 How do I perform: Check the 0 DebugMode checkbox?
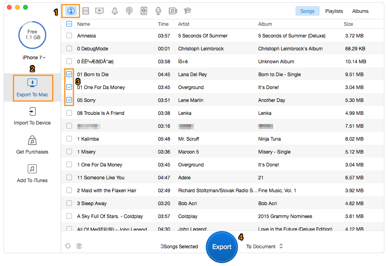click(69, 48)
